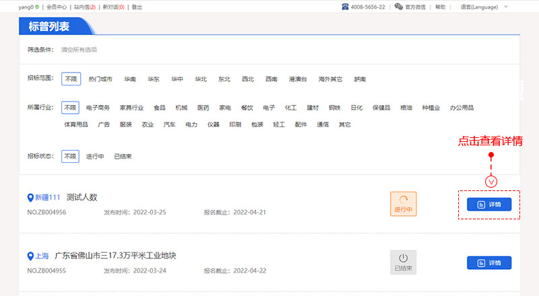Click the phone icon beside 4008-5656-22
This screenshot has height=296, width=539.
pyautogui.click(x=346, y=7)
